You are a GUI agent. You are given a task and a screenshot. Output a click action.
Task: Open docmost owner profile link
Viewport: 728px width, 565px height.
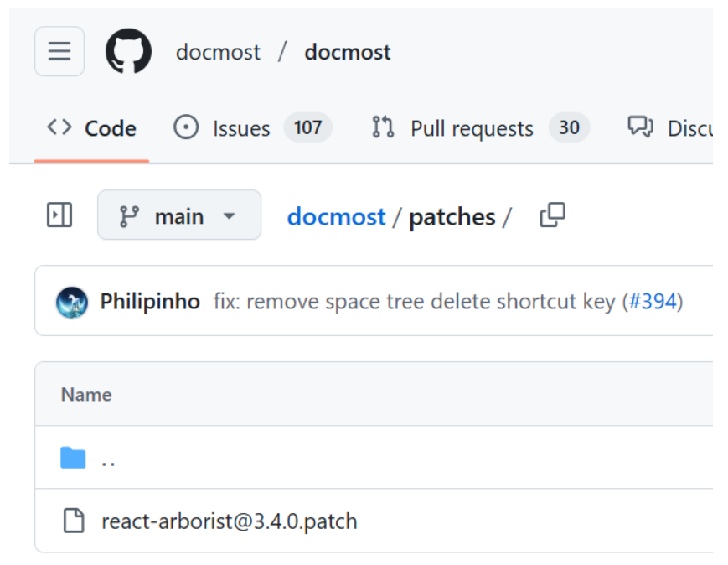[x=218, y=52]
